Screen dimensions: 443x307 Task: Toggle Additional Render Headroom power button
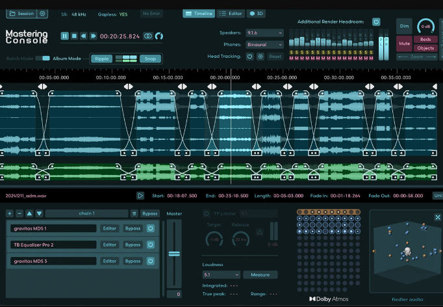pos(376,21)
